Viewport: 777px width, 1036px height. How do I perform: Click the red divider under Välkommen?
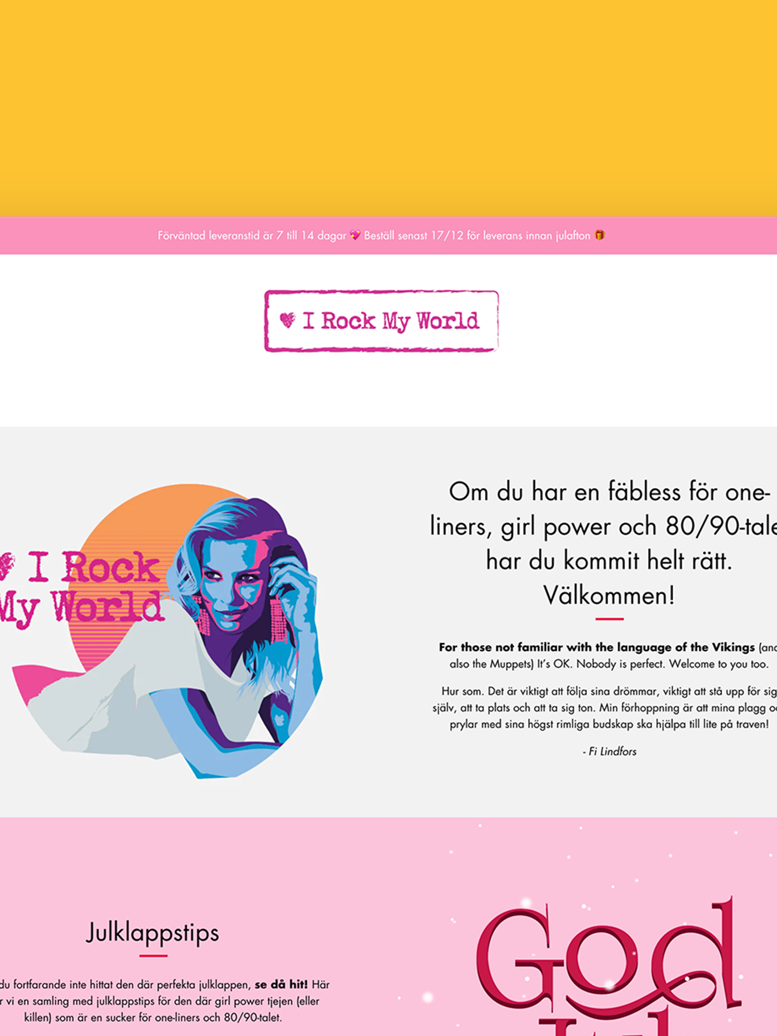pos(609,619)
